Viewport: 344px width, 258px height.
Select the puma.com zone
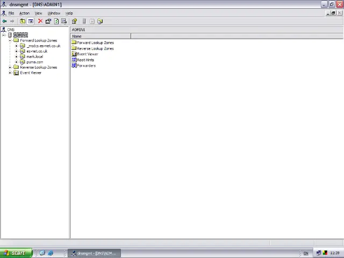pos(34,62)
